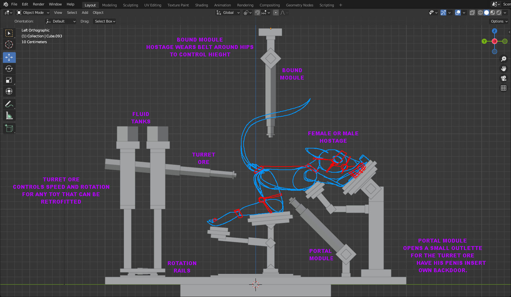Activate the Scale tool

tap(9, 80)
